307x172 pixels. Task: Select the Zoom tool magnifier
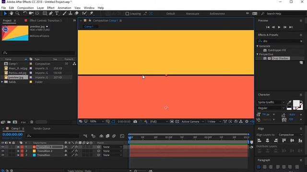[x=17, y=13]
